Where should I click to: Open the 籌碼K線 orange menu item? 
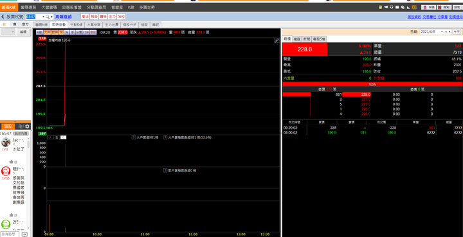[8, 7]
